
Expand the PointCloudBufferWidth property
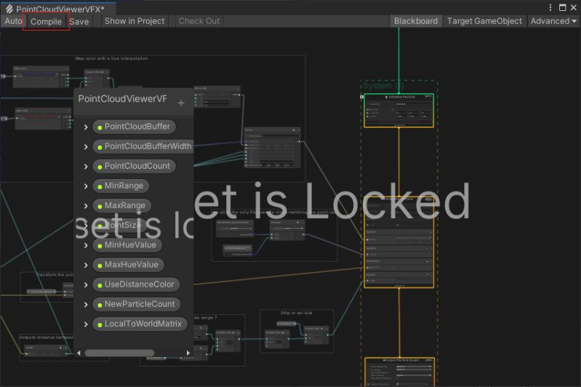pyautogui.click(x=86, y=147)
